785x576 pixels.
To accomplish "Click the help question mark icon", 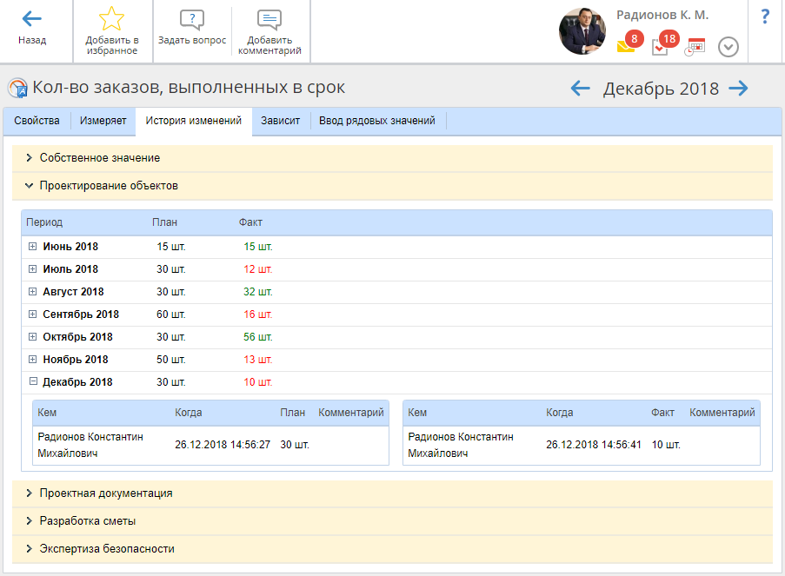I will 765,17.
